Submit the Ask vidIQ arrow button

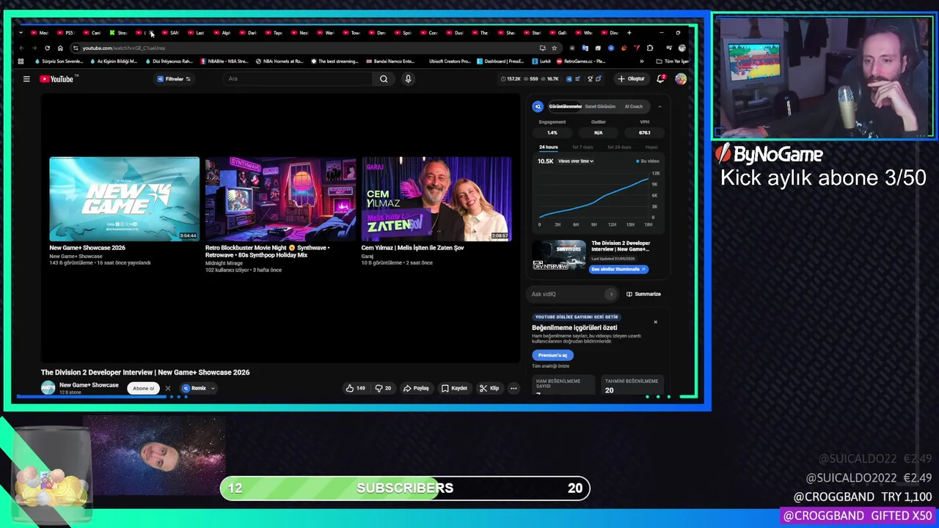(611, 294)
